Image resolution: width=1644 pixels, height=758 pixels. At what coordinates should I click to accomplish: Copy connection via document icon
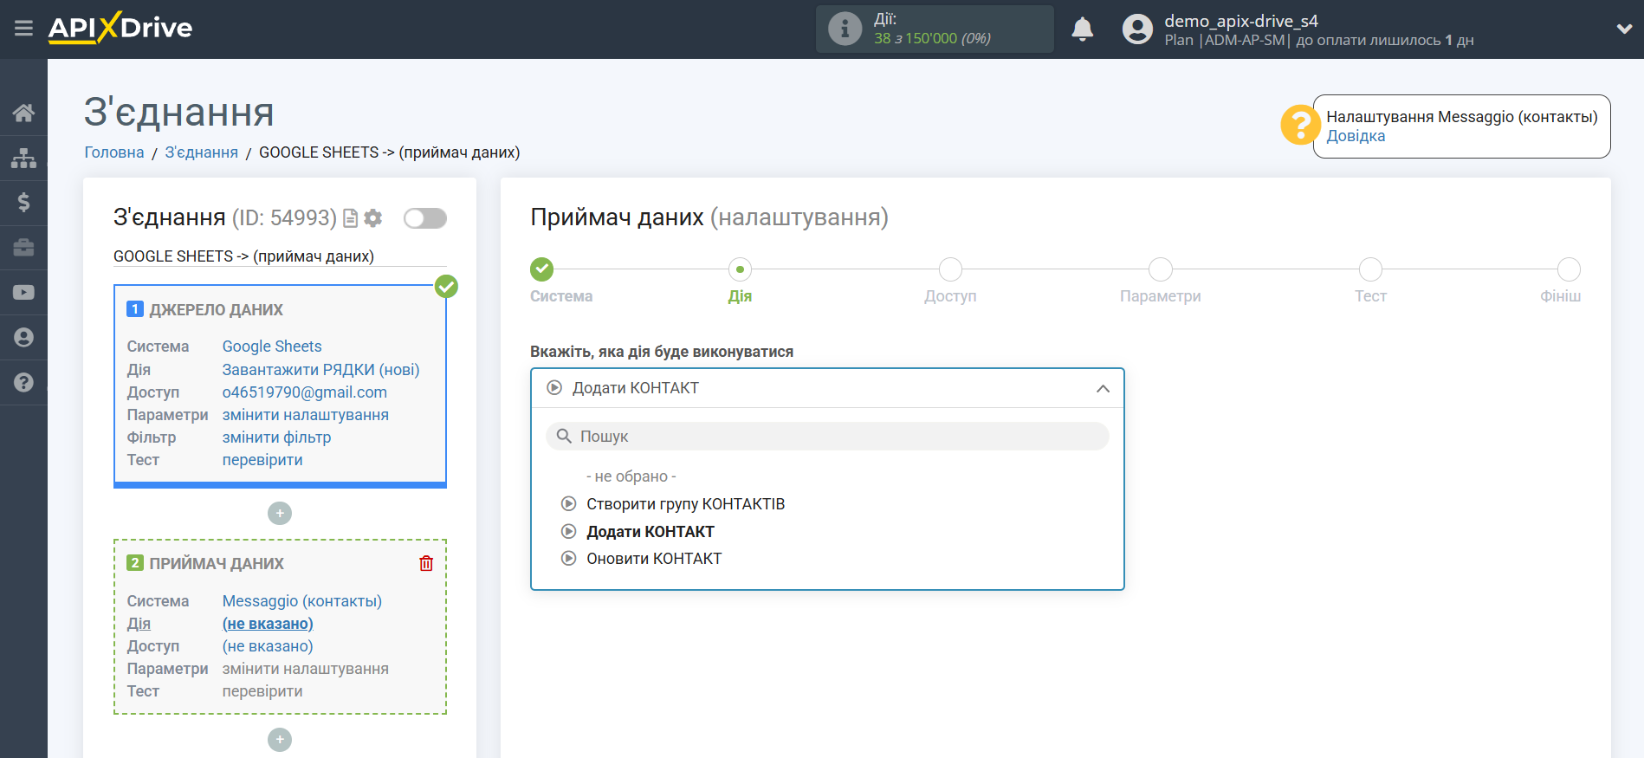tap(351, 218)
